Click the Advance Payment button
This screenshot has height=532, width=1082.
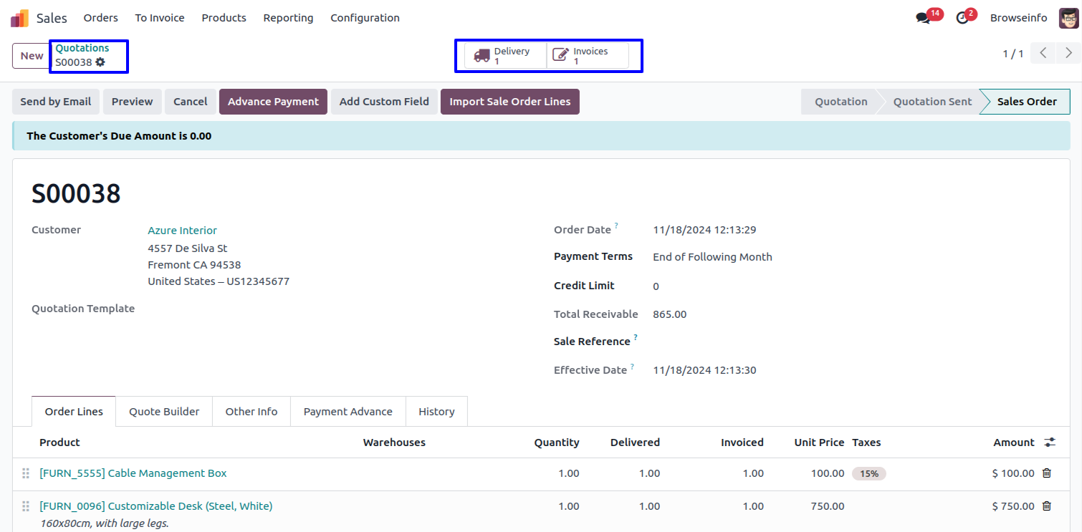[273, 102]
